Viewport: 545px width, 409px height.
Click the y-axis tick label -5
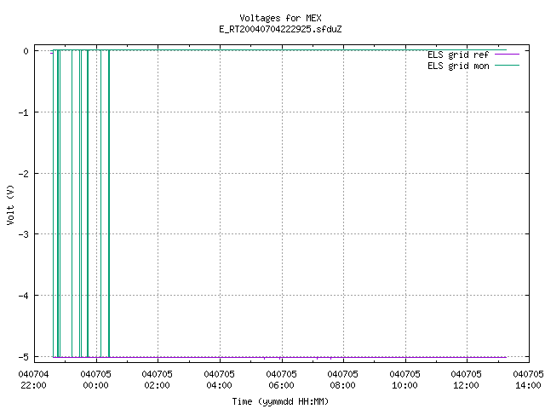24,357
